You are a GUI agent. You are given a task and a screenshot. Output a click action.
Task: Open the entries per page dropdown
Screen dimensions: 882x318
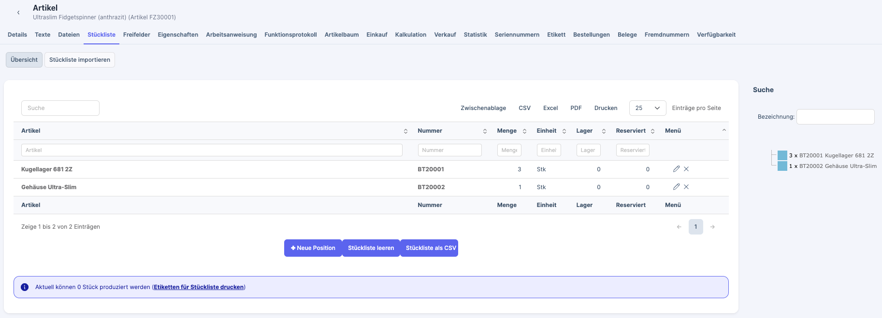(647, 108)
